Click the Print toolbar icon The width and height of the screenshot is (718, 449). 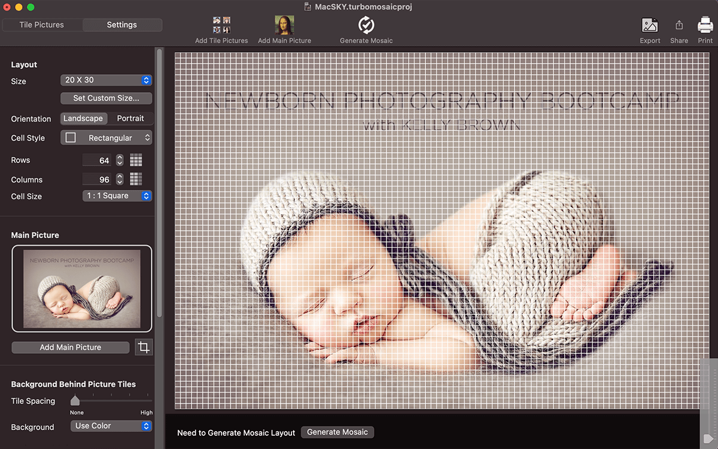[x=705, y=25]
